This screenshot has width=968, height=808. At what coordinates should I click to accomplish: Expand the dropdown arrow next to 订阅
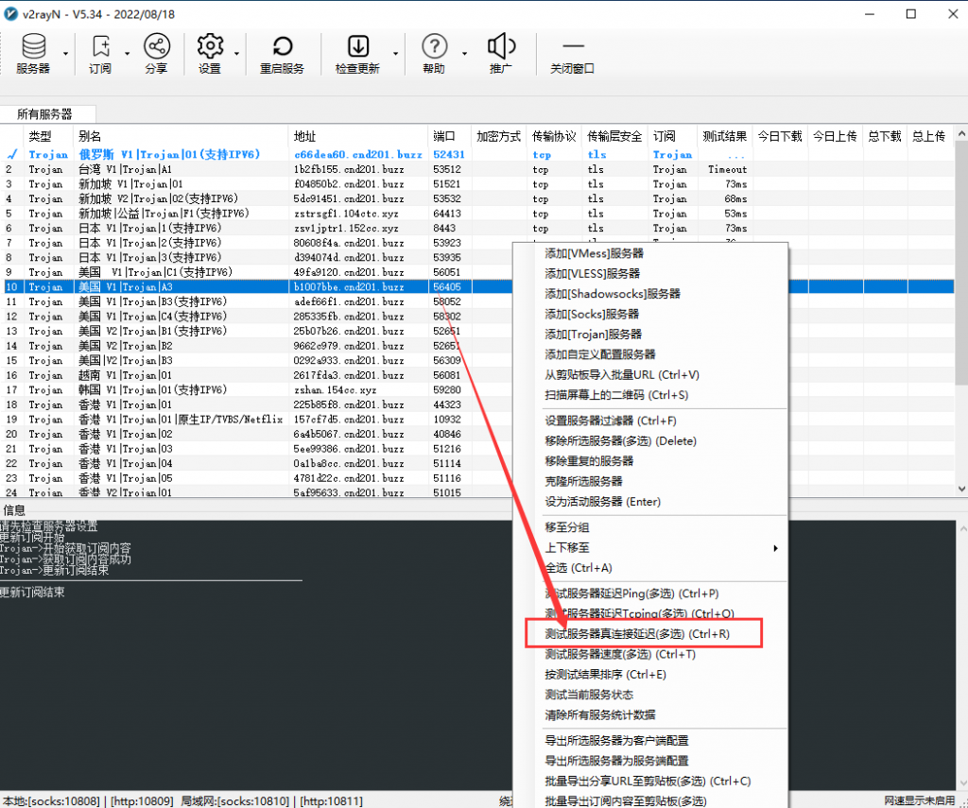coord(128,54)
